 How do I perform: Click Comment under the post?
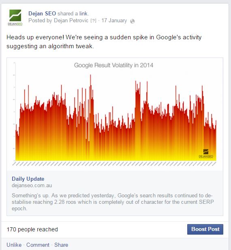(38, 245)
